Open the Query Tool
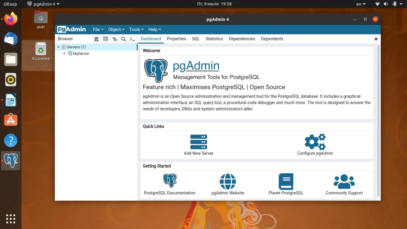The height and width of the screenshot is (229, 407). 97,39
